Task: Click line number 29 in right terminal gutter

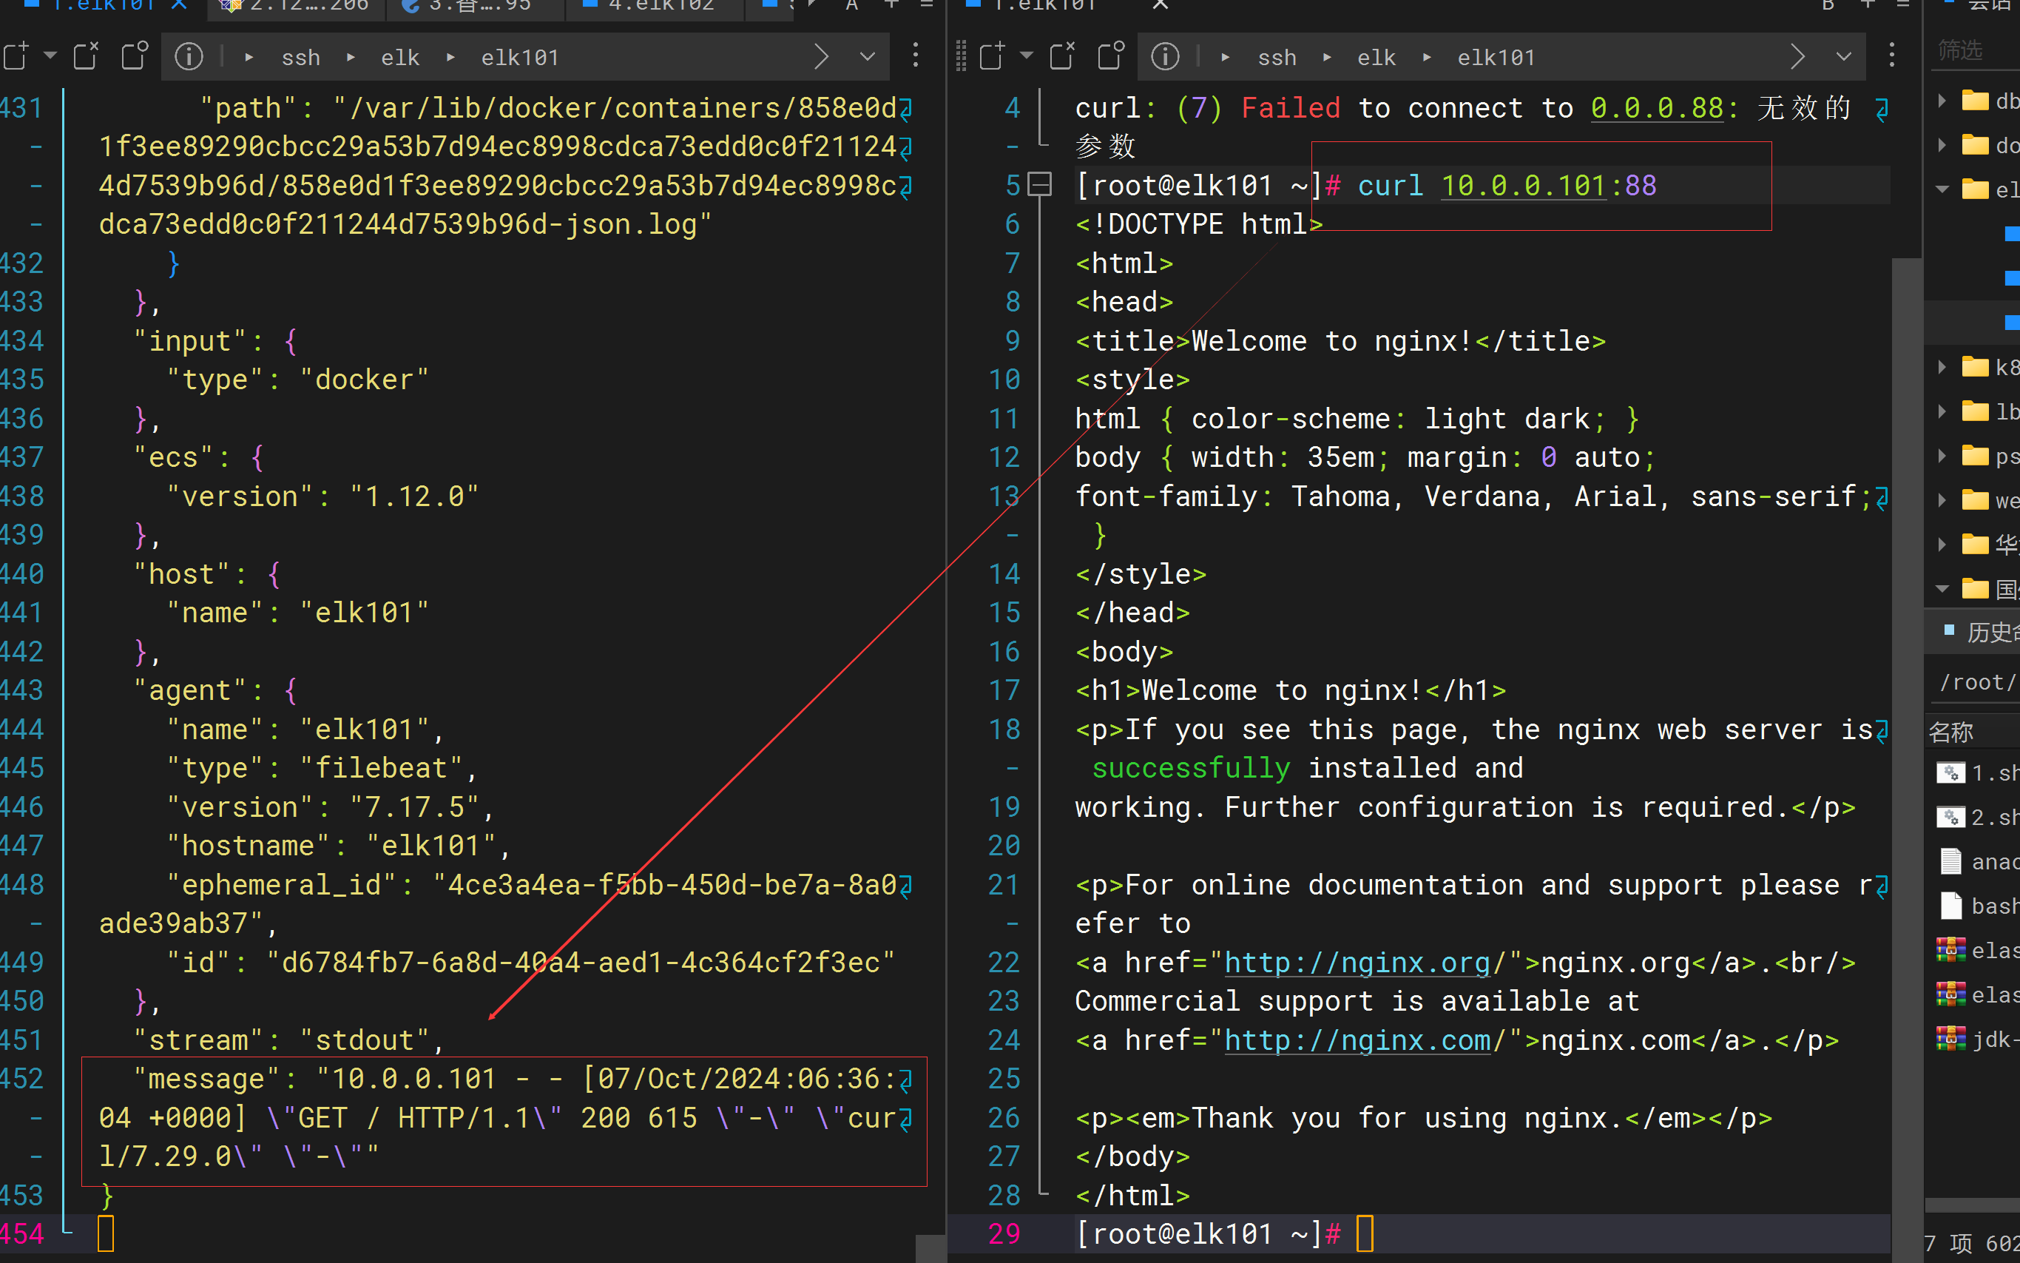Action: click(1004, 1233)
